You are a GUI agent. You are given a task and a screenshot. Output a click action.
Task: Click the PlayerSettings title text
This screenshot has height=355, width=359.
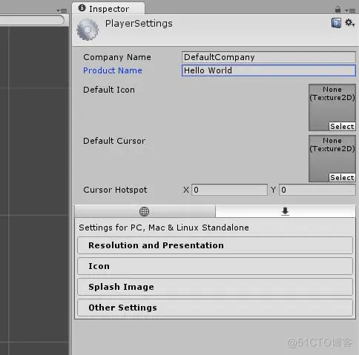139,24
